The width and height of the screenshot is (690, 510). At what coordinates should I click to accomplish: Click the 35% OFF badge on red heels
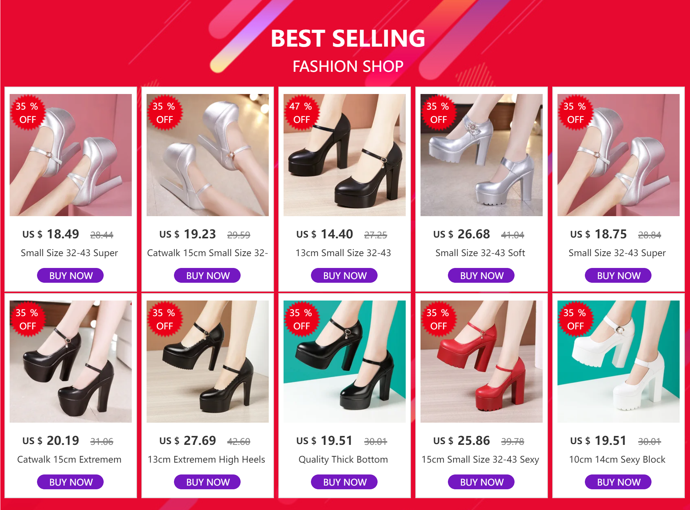[438, 319]
